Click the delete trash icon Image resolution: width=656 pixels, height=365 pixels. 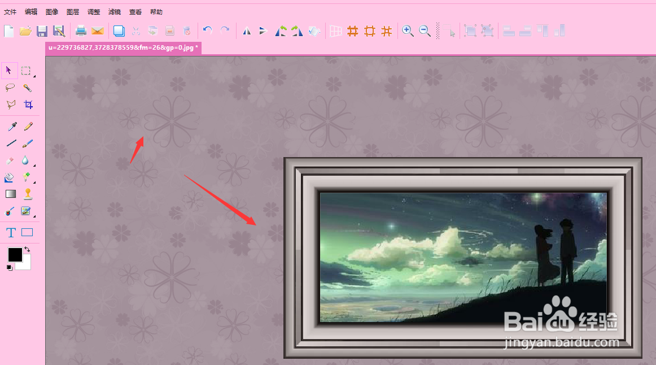point(187,31)
